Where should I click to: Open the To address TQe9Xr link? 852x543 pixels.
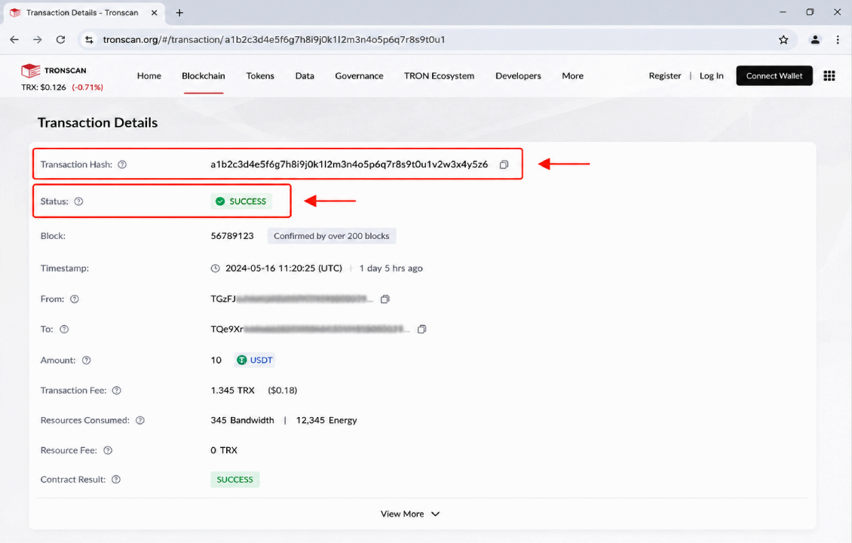pos(310,329)
